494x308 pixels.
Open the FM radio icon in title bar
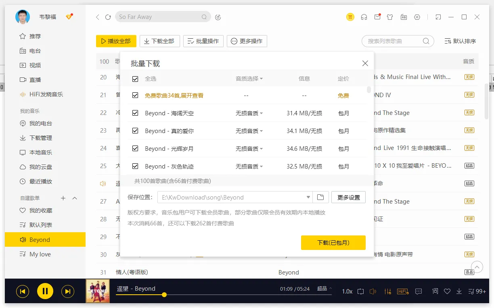[404, 17]
